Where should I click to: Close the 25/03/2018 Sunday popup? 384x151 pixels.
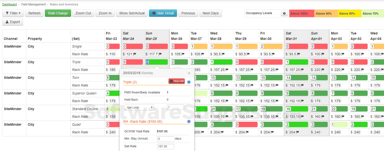click(189, 73)
